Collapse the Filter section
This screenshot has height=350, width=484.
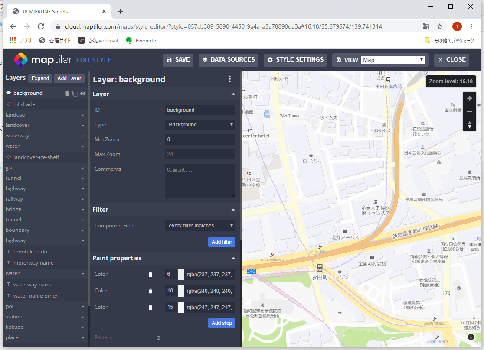click(233, 210)
